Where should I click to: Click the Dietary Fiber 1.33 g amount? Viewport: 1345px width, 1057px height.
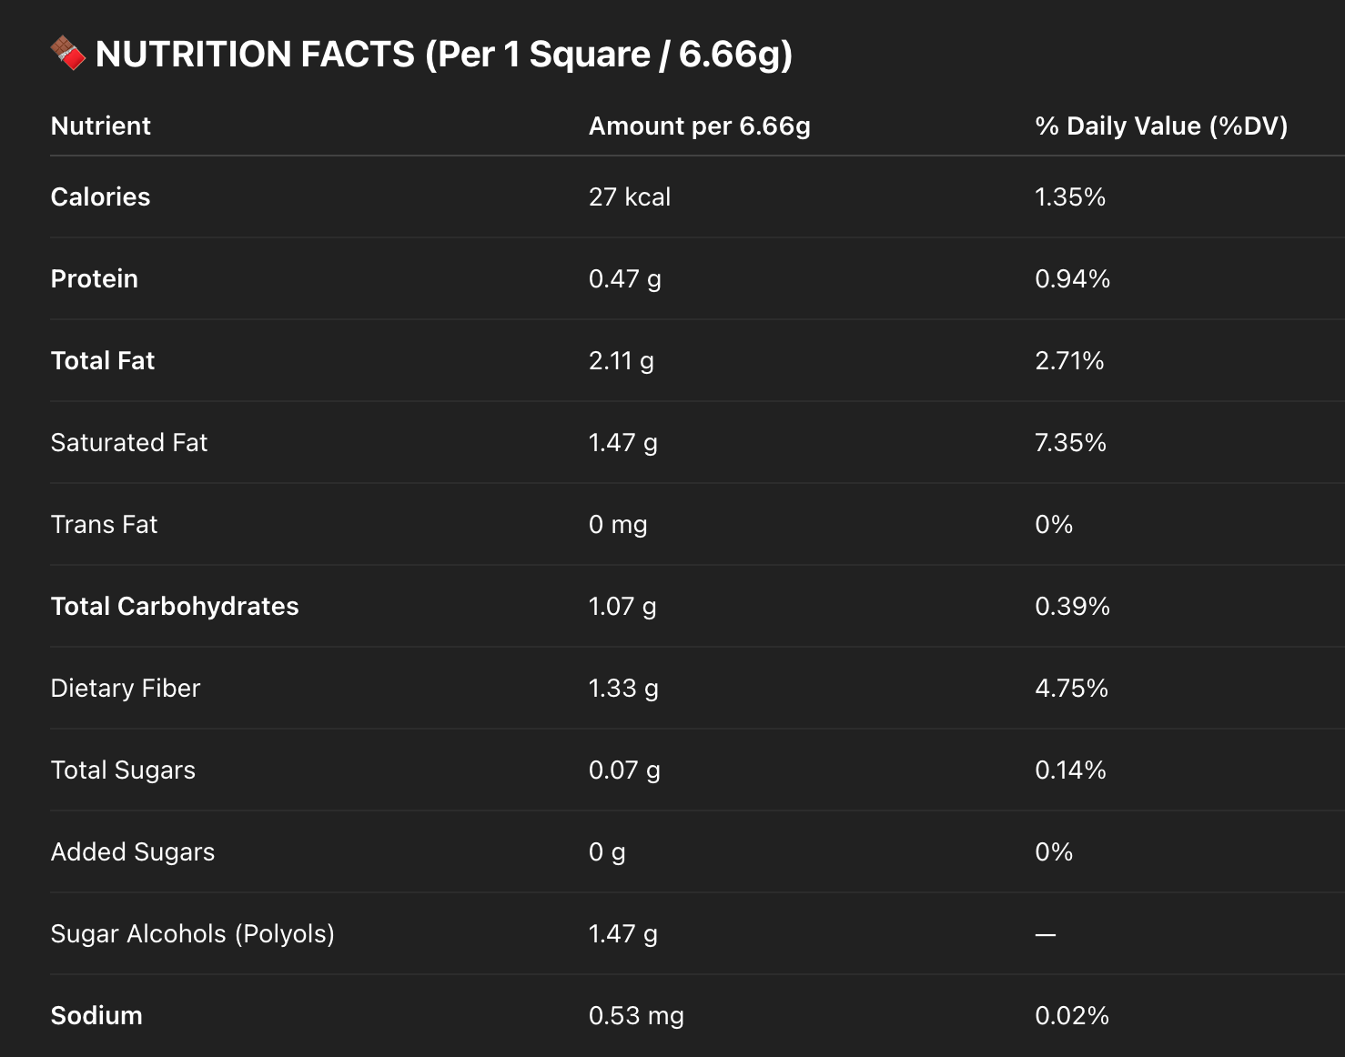(x=623, y=688)
